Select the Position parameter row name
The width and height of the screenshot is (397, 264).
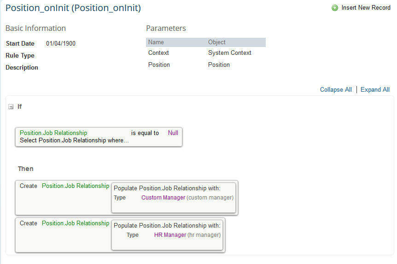pyautogui.click(x=159, y=65)
